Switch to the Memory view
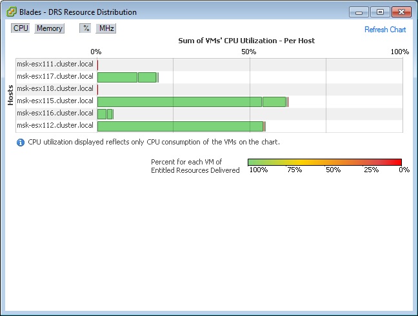The image size is (418, 316). pos(50,28)
